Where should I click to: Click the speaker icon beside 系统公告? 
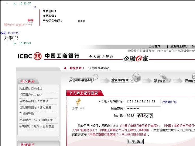65,68
